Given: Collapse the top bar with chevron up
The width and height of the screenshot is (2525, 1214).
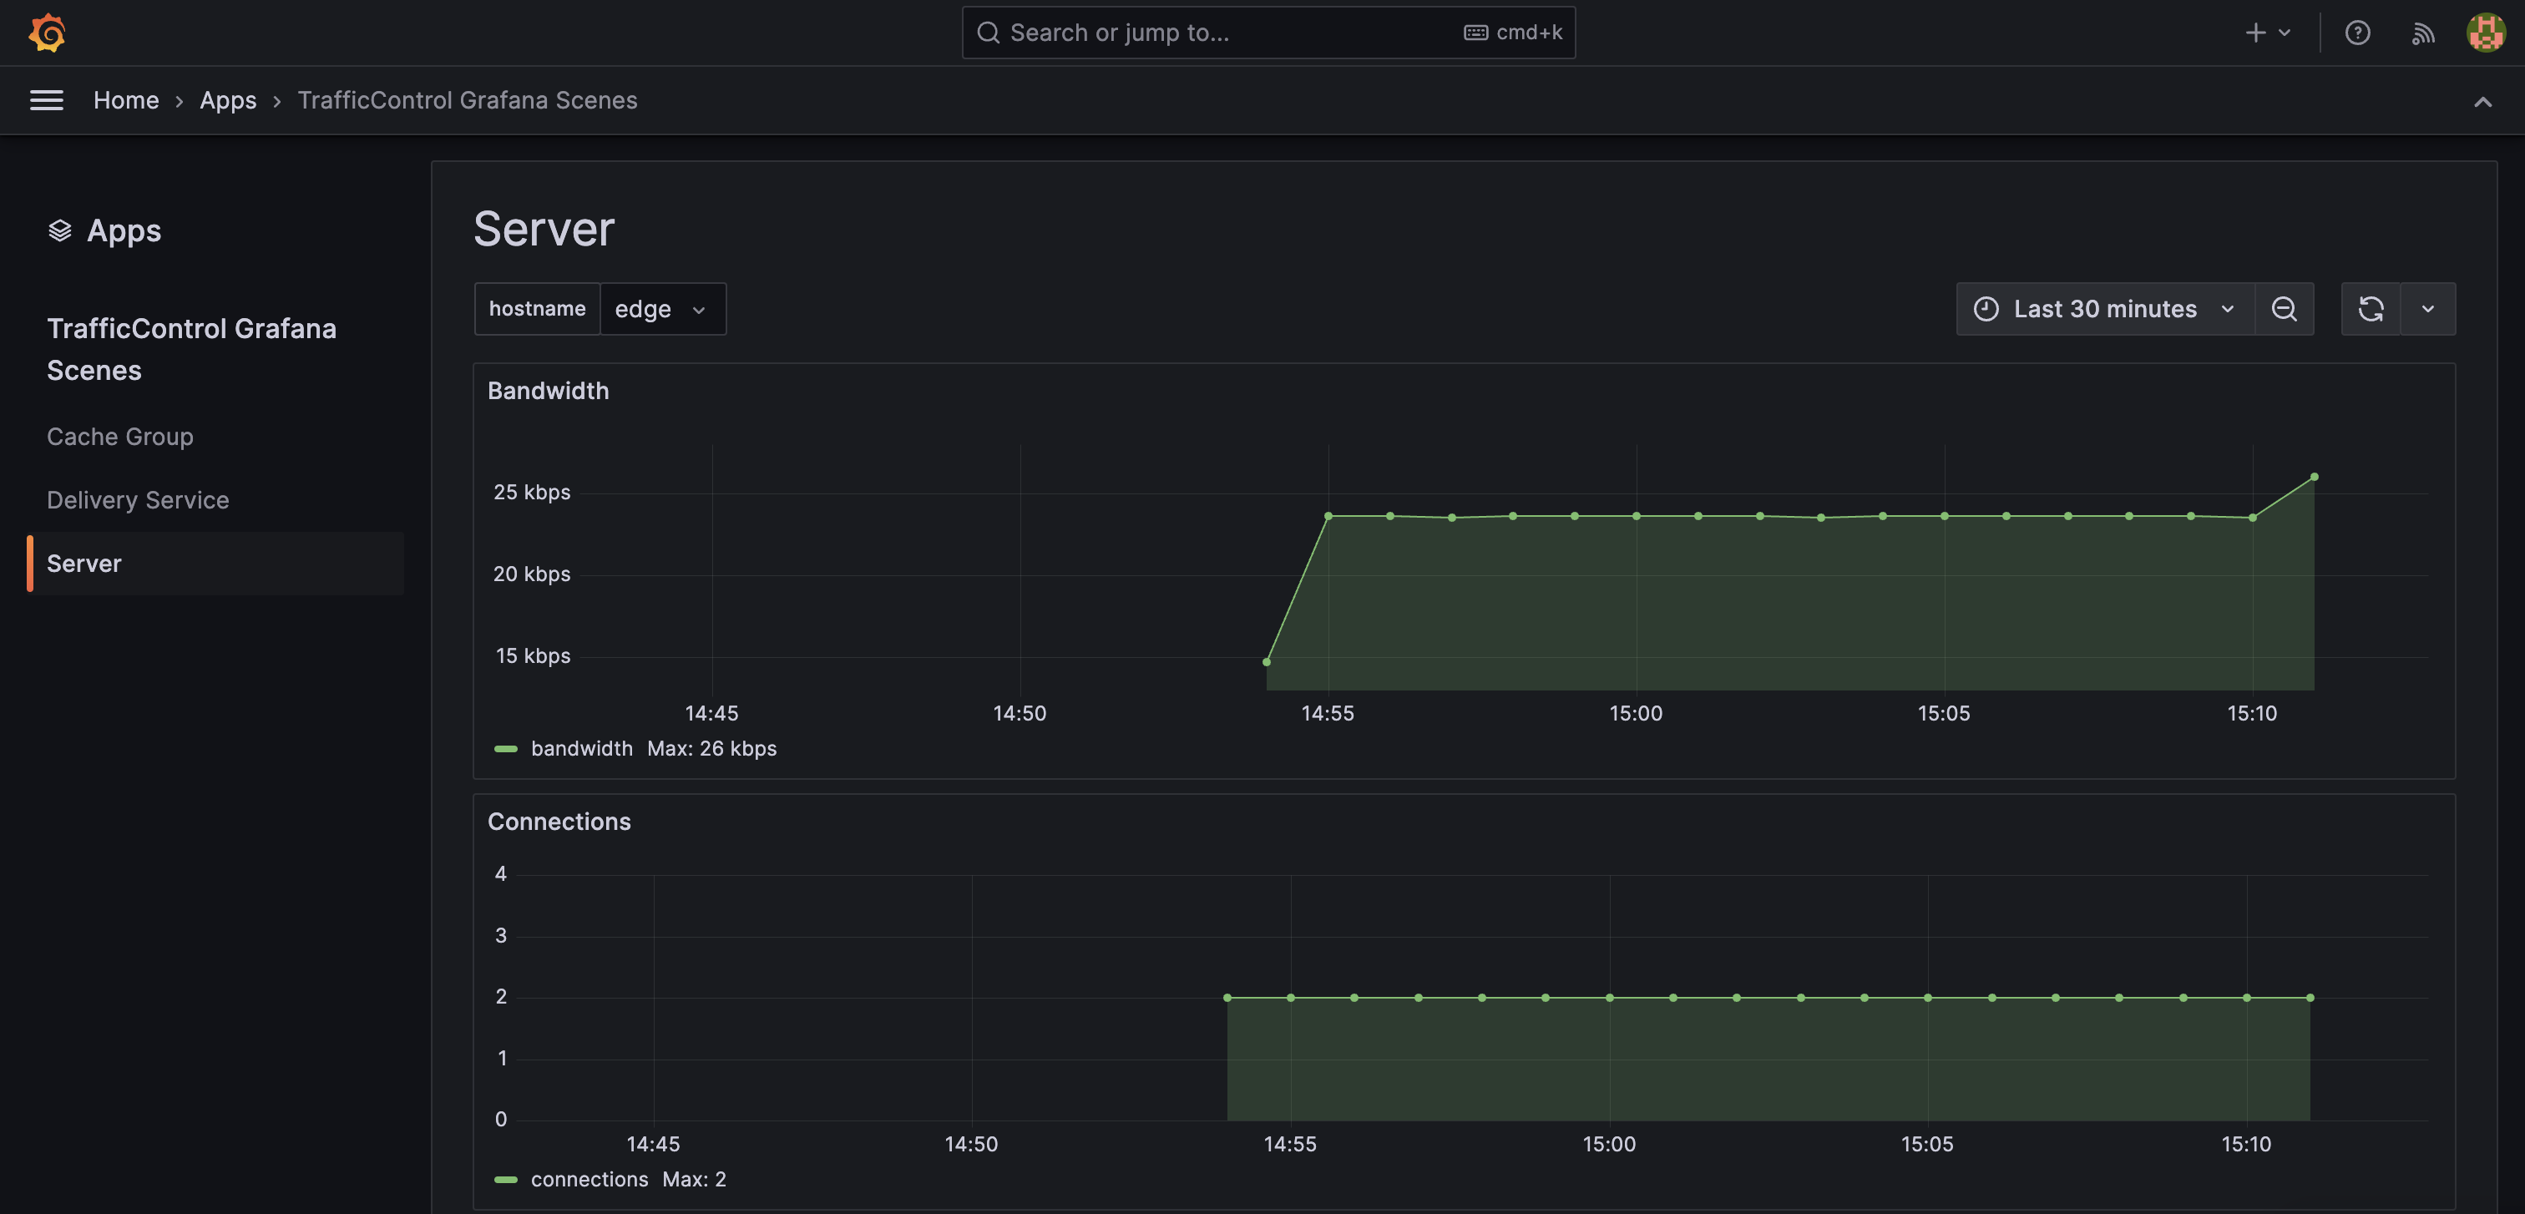Looking at the screenshot, I should (x=2482, y=101).
